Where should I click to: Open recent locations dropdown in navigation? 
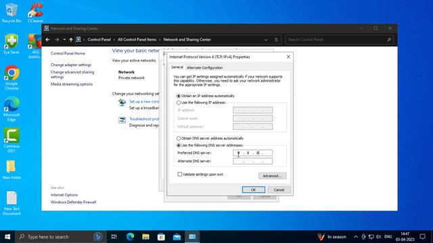pos(64,40)
